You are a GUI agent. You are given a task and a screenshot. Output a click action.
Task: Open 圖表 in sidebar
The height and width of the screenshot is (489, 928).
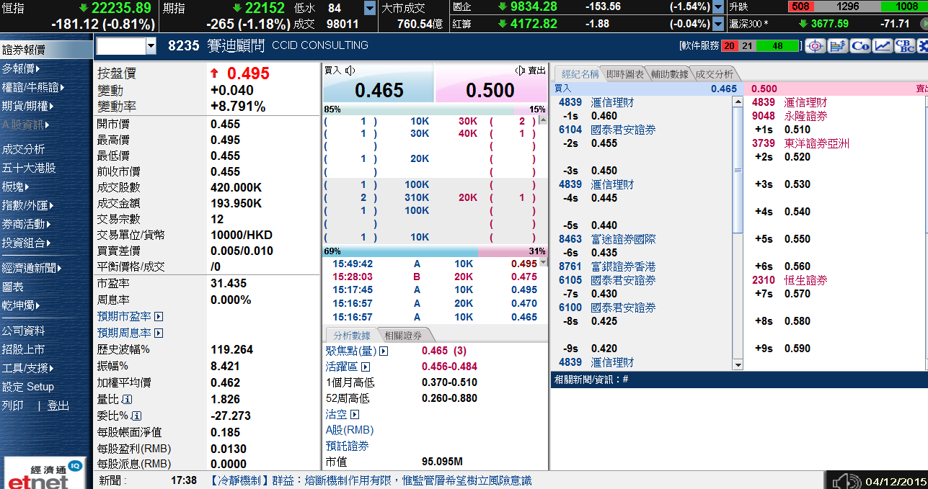click(12, 287)
